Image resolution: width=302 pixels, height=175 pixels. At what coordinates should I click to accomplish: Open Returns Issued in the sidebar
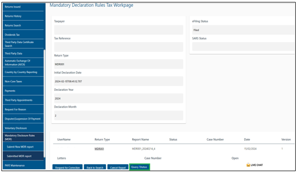click(x=23, y=7)
